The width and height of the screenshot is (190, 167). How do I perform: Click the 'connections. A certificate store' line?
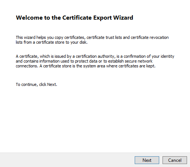(x=85, y=66)
